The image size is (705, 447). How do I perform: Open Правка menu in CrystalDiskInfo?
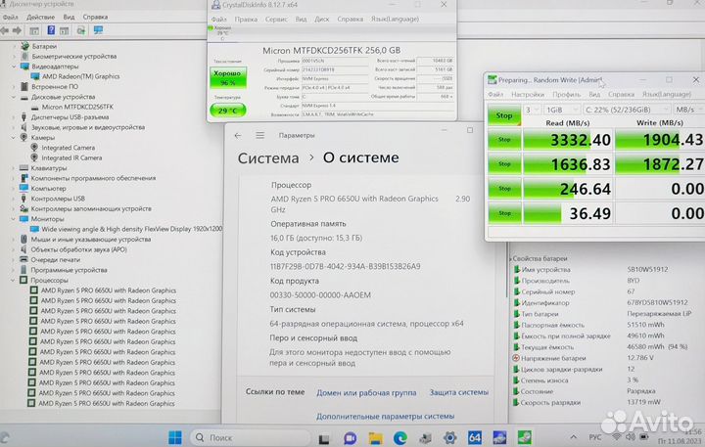246,19
